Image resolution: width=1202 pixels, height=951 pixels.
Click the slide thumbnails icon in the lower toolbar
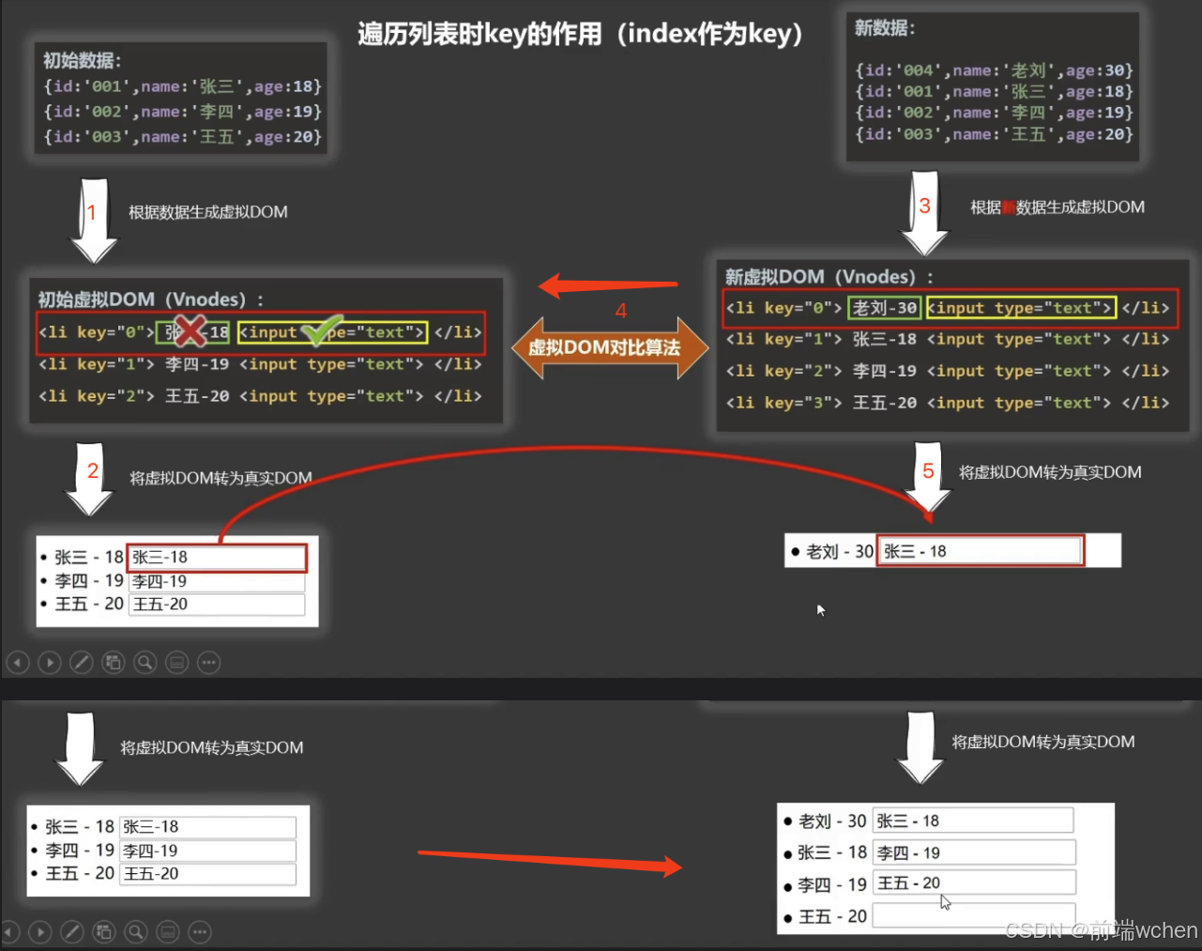point(104,931)
